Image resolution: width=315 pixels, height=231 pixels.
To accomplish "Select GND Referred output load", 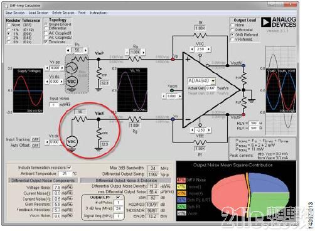I will point(232,35).
